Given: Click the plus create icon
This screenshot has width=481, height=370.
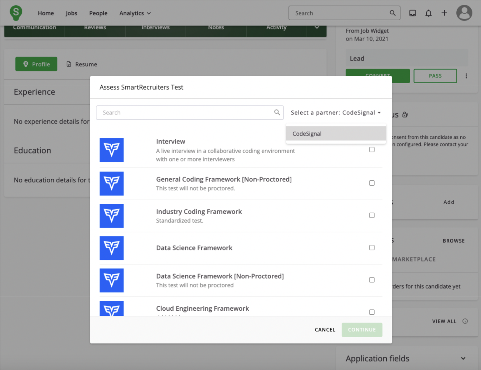Looking at the screenshot, I should click(444, 13).
